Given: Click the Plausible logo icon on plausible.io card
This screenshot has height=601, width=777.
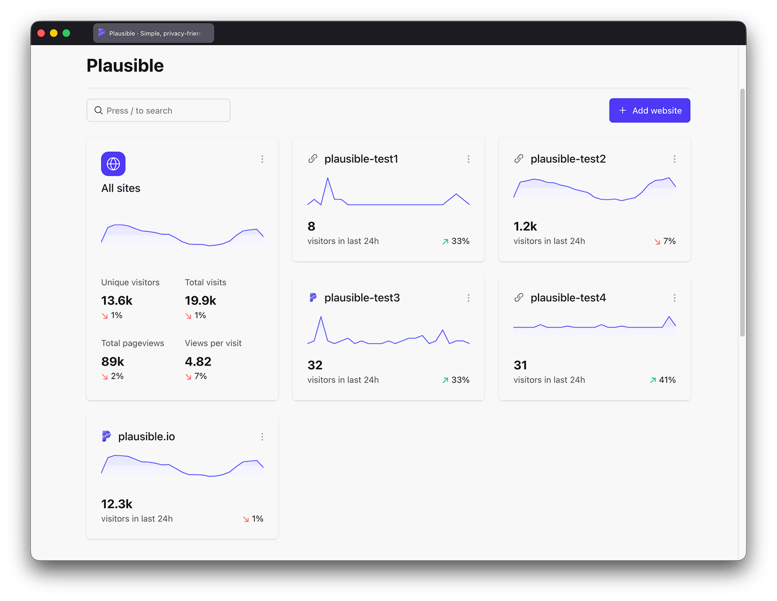Looking at the screenshot, I should tap(107, 436).
